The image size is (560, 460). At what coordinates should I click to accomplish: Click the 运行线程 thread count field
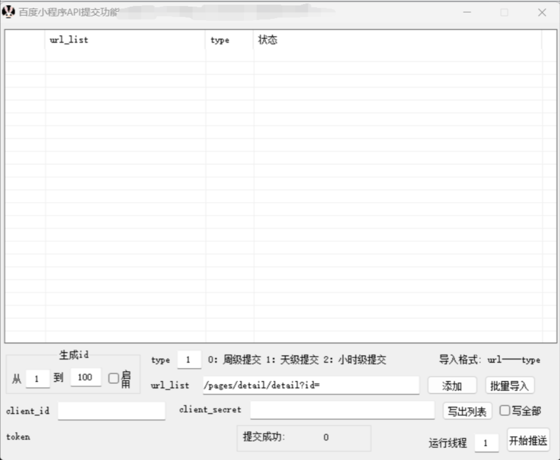click(x=486, y=442)
